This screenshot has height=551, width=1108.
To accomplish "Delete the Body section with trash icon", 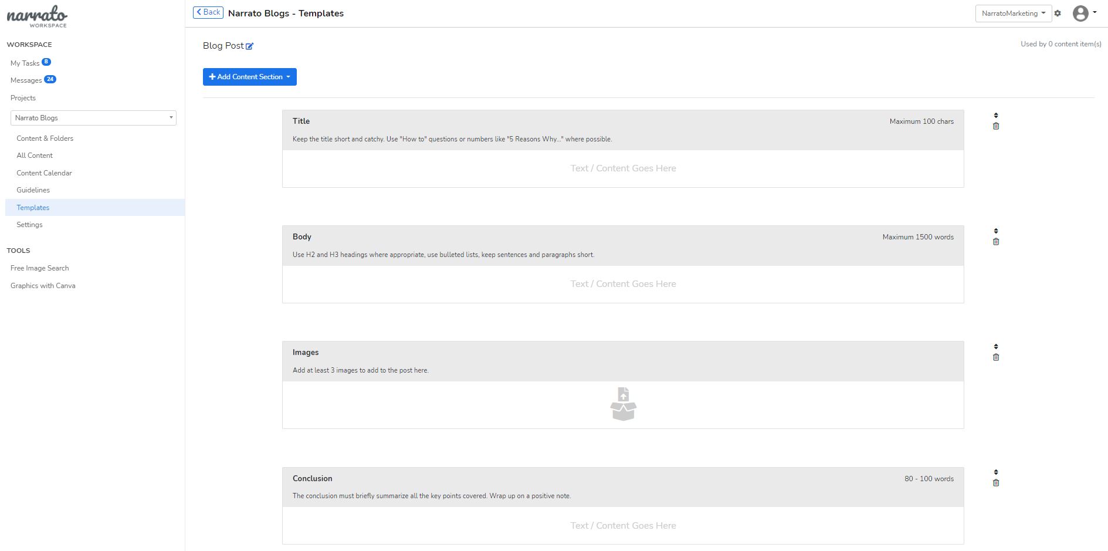I will point(996,242).
